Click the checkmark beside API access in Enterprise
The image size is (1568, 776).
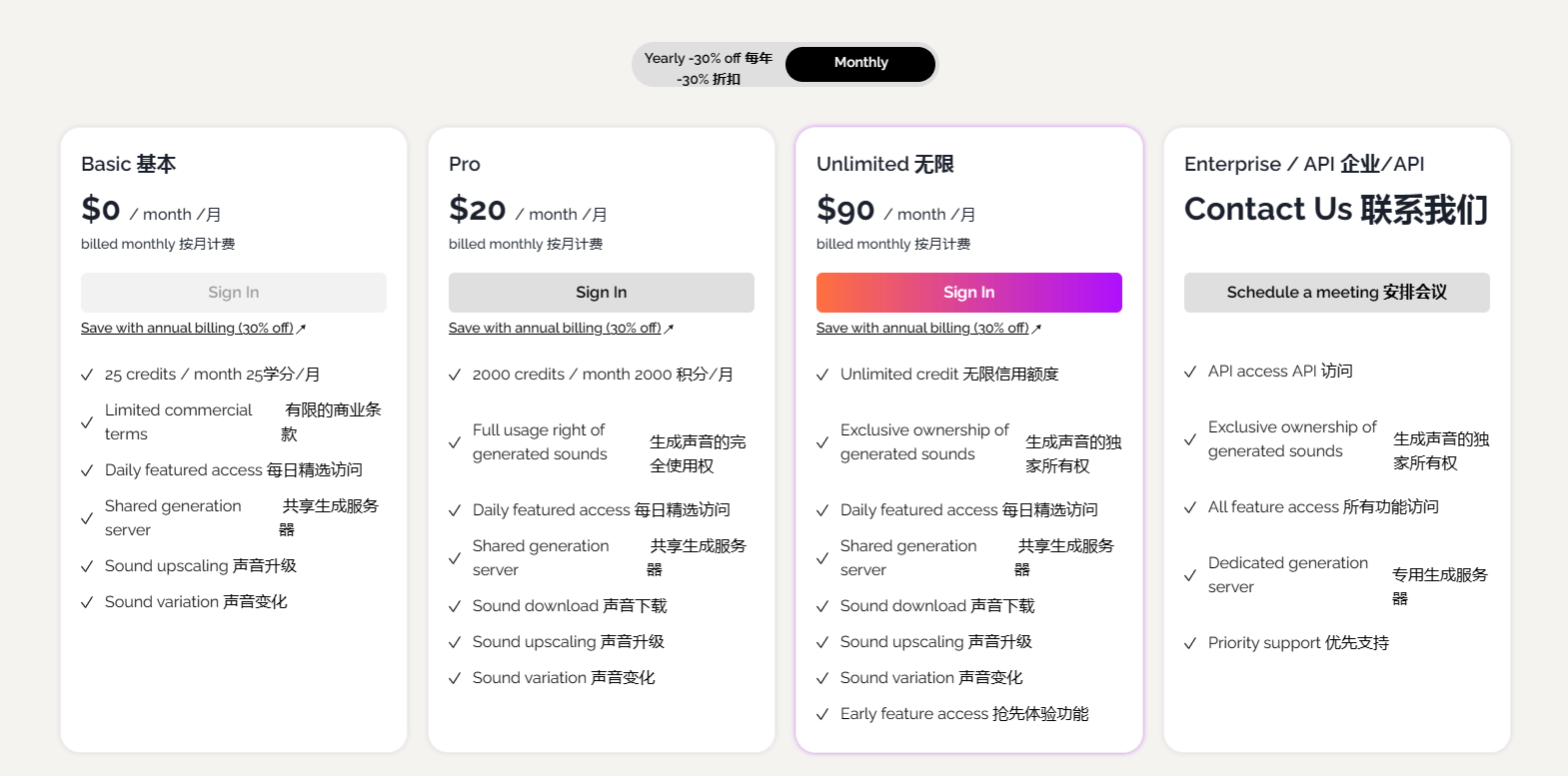(1190, 370)
